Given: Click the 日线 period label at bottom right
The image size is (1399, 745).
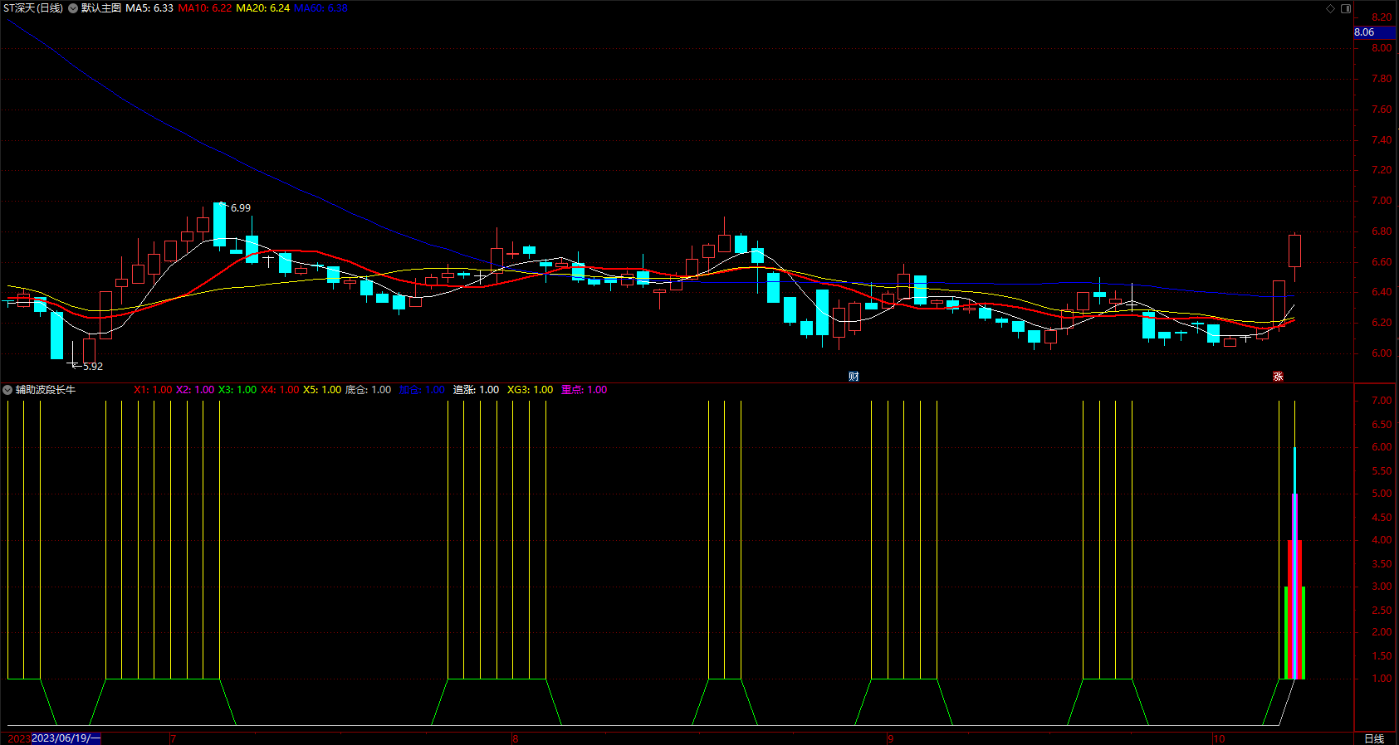Looking at the screenshot, I should [x=1374, y=738].
